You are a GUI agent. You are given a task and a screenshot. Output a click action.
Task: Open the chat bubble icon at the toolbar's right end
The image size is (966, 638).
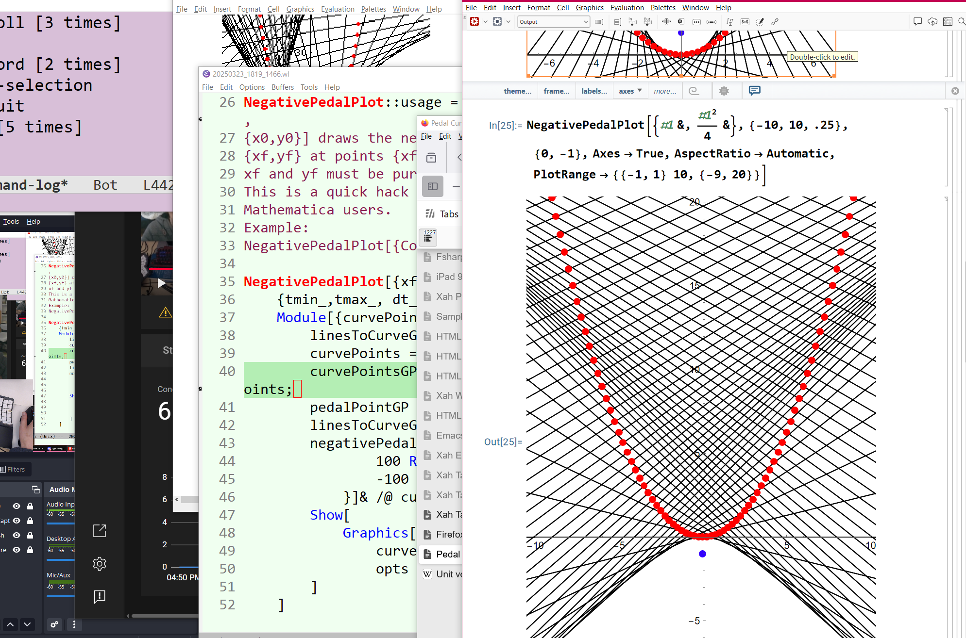(x=917, y=21)
